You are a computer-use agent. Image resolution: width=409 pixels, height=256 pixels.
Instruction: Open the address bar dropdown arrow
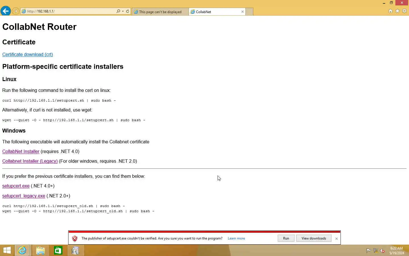123,11
